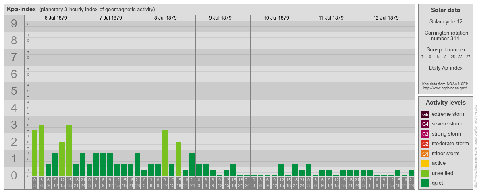
Task: Click the 'Kpa-index' chart title
Action: click(x=22, y=9)
